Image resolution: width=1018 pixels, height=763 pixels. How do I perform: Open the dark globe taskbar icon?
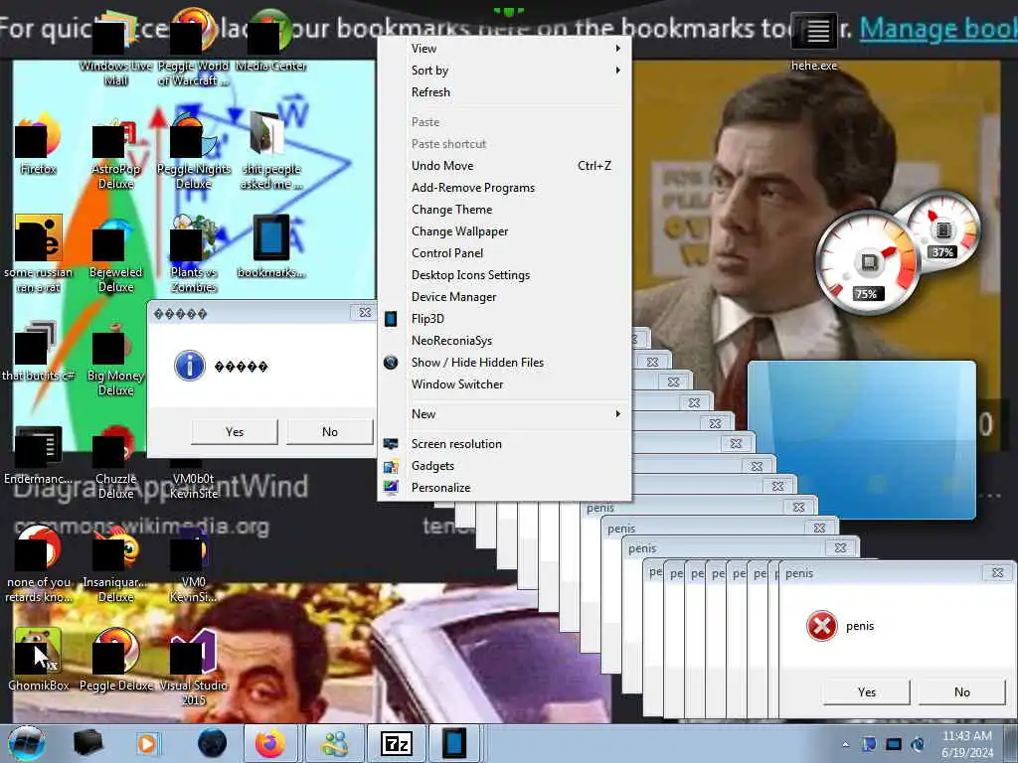pos(212,743)
